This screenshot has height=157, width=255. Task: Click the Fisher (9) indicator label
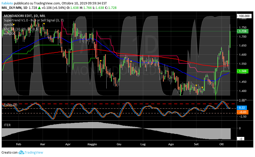(x=10, y=104)
